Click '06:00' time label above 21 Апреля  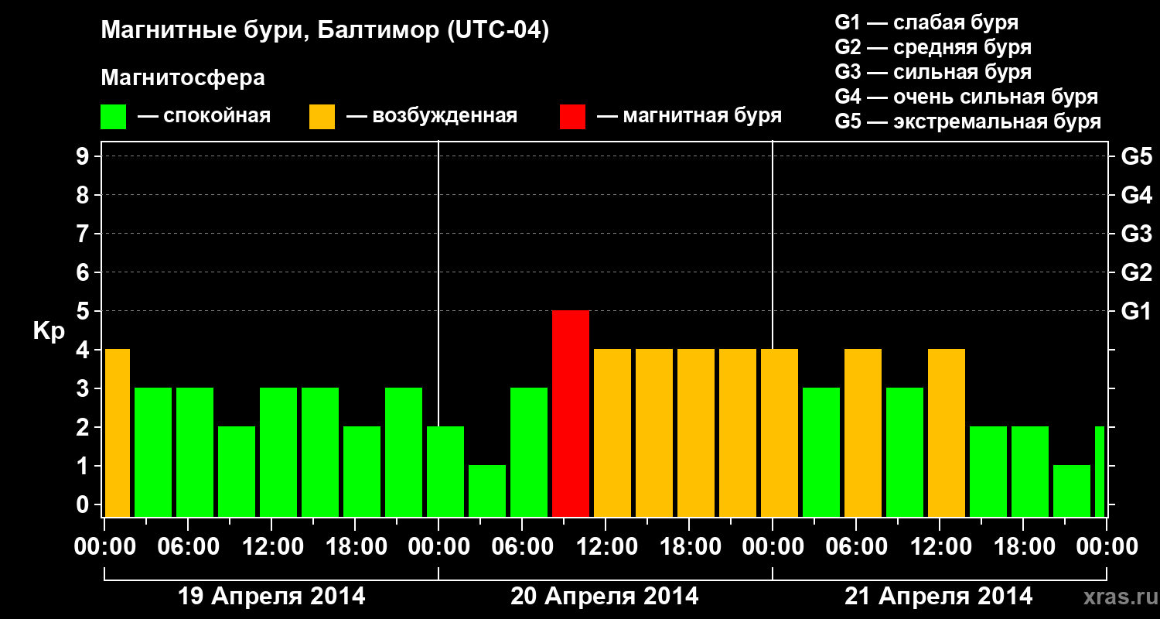[857, 547]
